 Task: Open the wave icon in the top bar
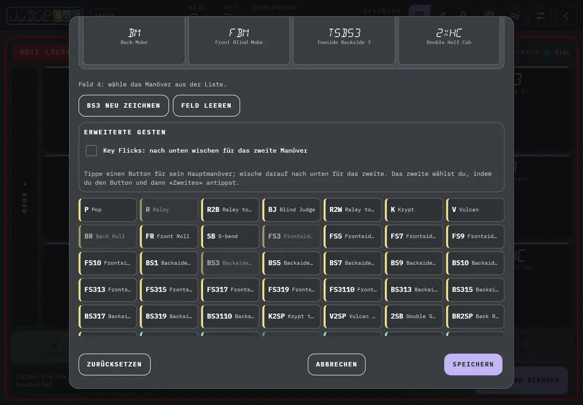515,16
